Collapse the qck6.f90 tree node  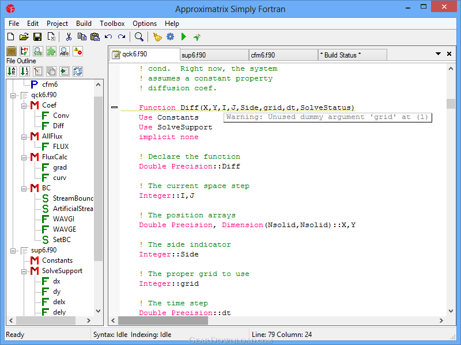13,95
